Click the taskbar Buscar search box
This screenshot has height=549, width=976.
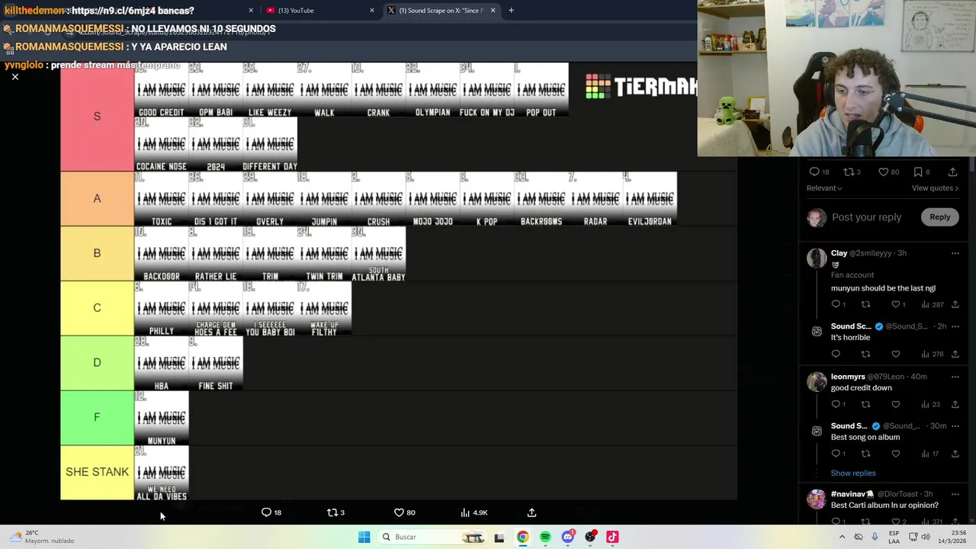tap(432, 537)
